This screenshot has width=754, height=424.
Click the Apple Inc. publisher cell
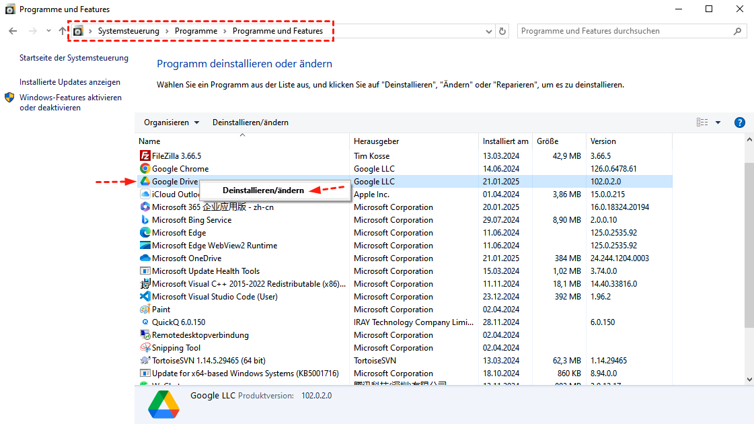372,195
